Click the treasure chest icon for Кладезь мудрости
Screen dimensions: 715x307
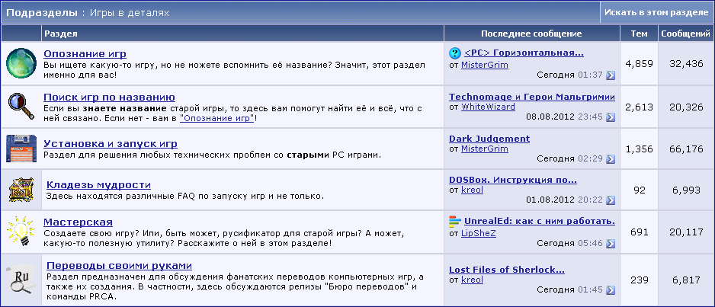tap(21, 190)
